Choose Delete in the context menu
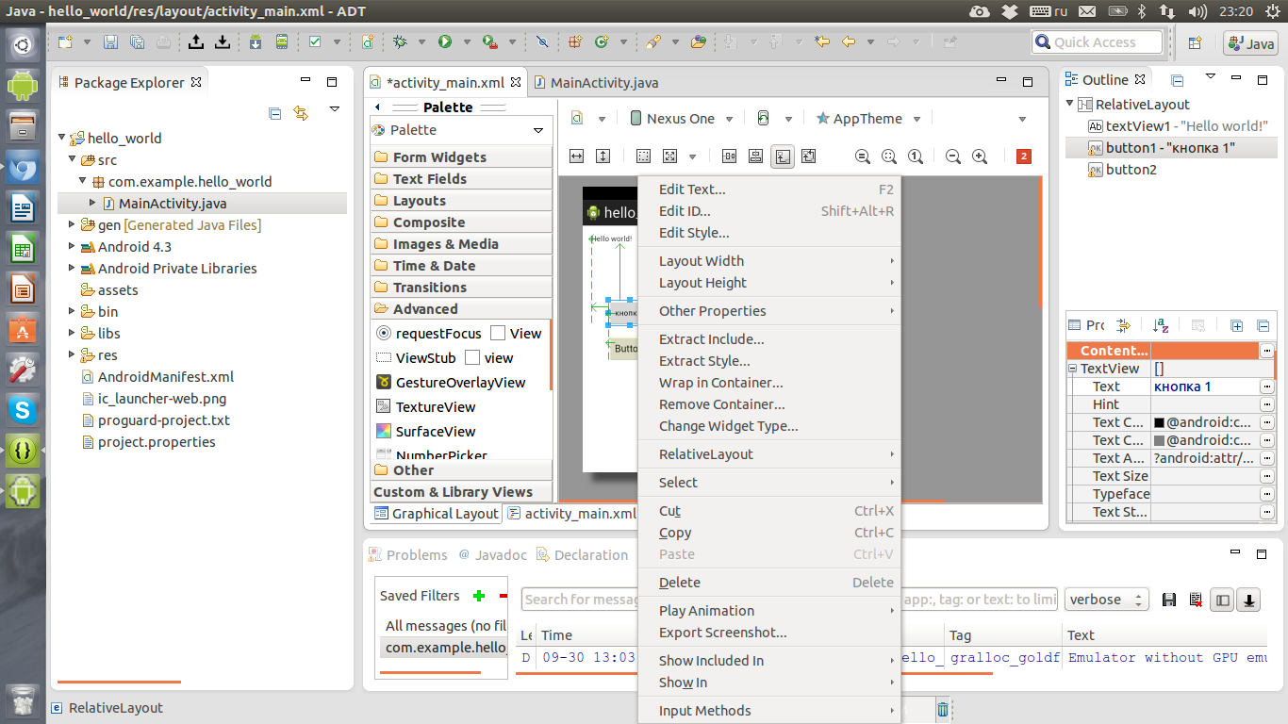 pos(769,583)
